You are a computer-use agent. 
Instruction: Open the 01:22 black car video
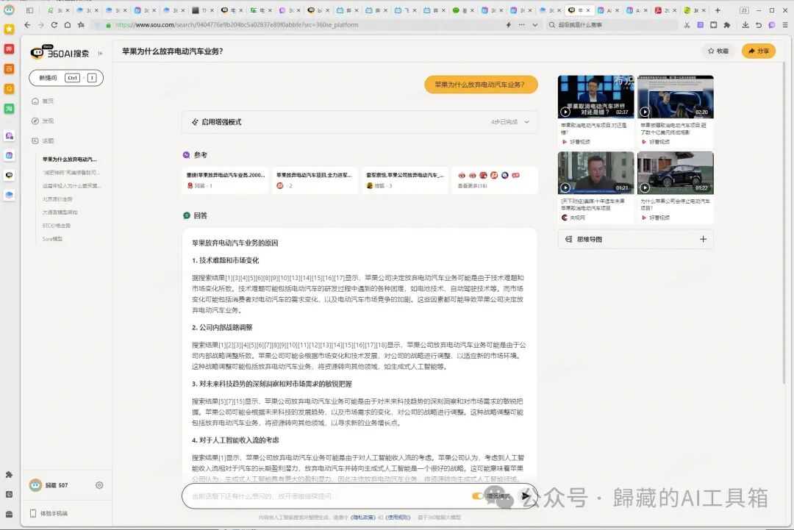pos(676,173)
